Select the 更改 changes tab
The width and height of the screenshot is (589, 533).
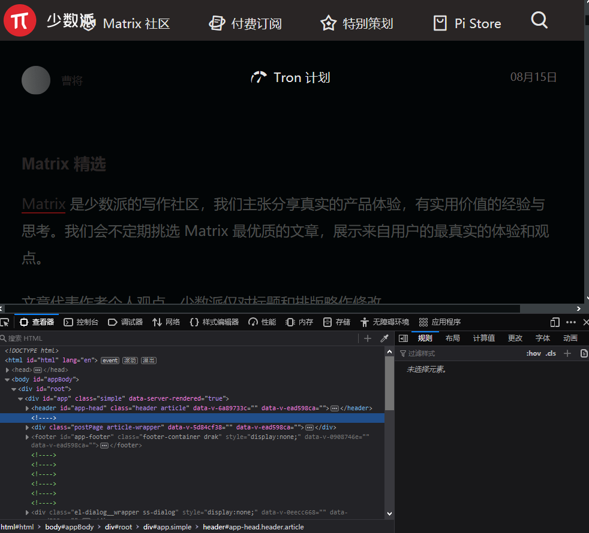[515, 338]
